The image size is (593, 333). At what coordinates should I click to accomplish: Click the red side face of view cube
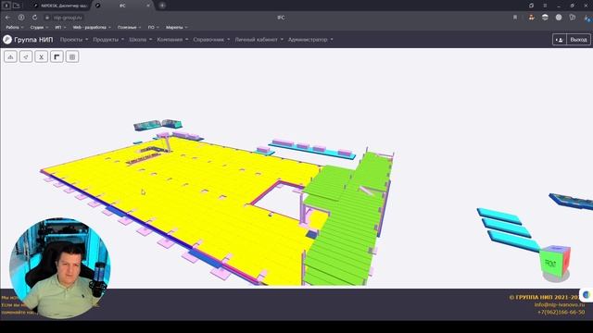[565, 261]
